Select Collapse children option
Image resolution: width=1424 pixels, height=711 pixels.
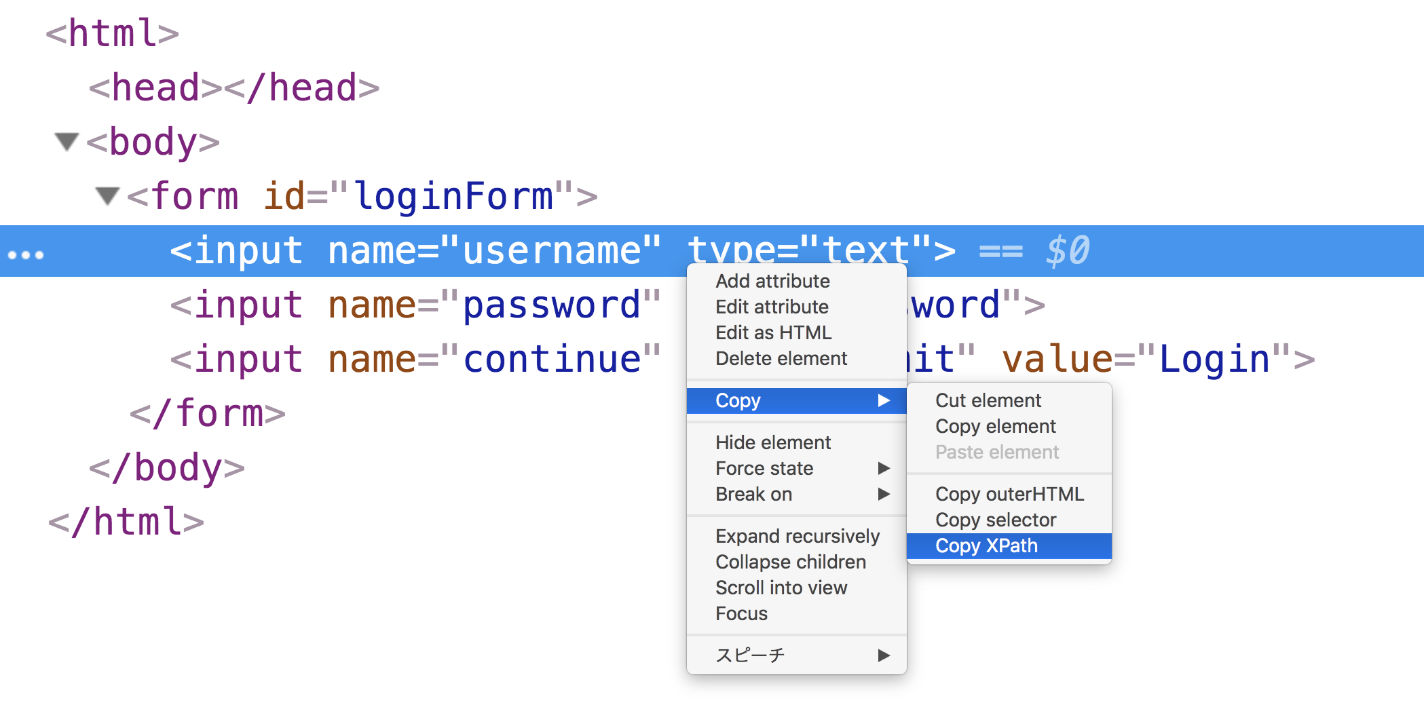[x=790, y=562]
